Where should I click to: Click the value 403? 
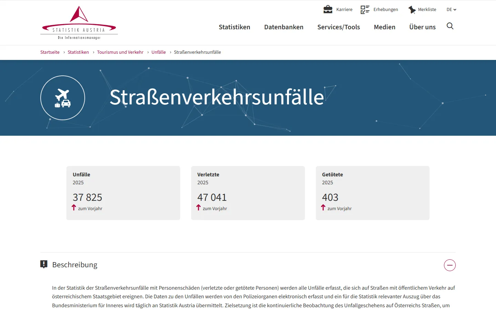pos(330,197)
